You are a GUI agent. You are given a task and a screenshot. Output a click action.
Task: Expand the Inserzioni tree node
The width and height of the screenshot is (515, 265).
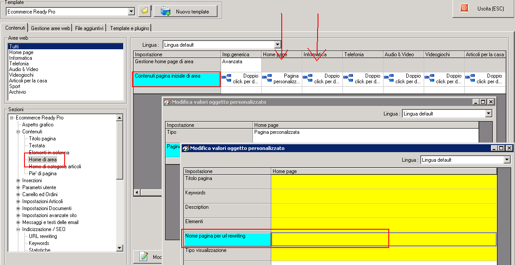(x=18, y=180)
